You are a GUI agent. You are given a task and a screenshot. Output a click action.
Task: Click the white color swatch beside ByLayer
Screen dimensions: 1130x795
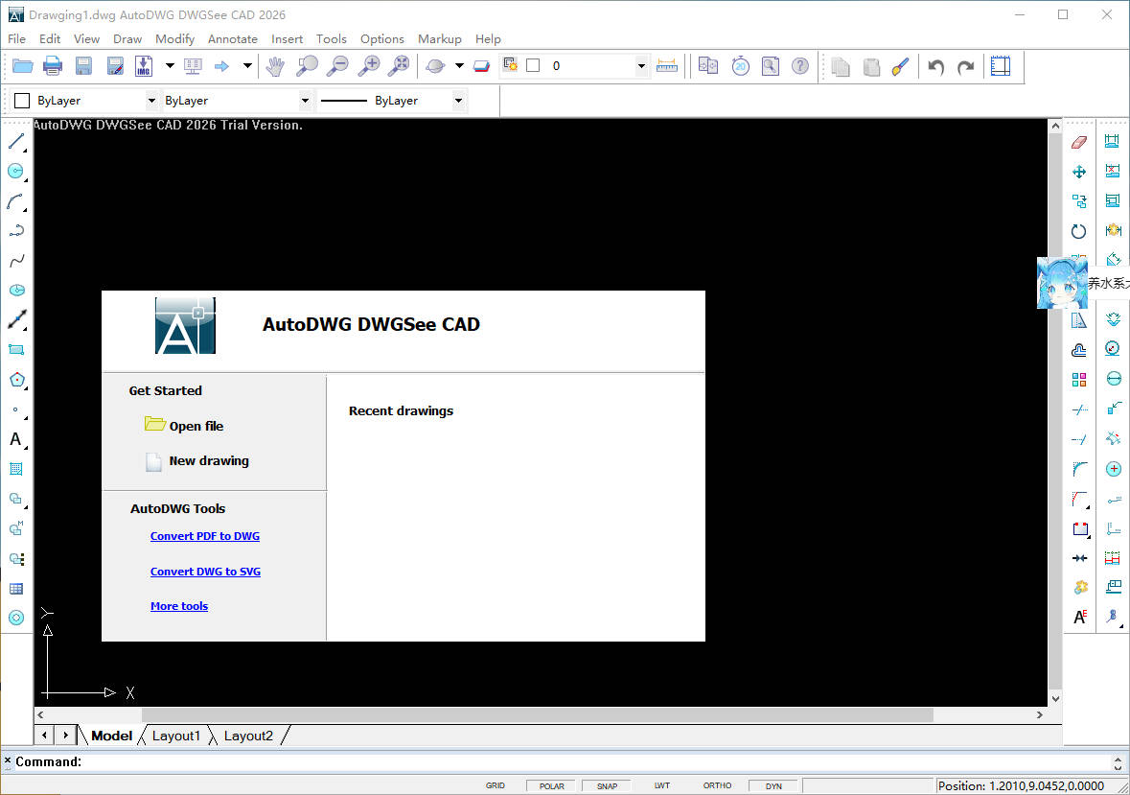pyautogui.click(x=22, y=100)
